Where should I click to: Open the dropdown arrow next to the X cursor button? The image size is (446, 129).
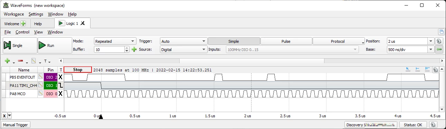tap(10, 116)
